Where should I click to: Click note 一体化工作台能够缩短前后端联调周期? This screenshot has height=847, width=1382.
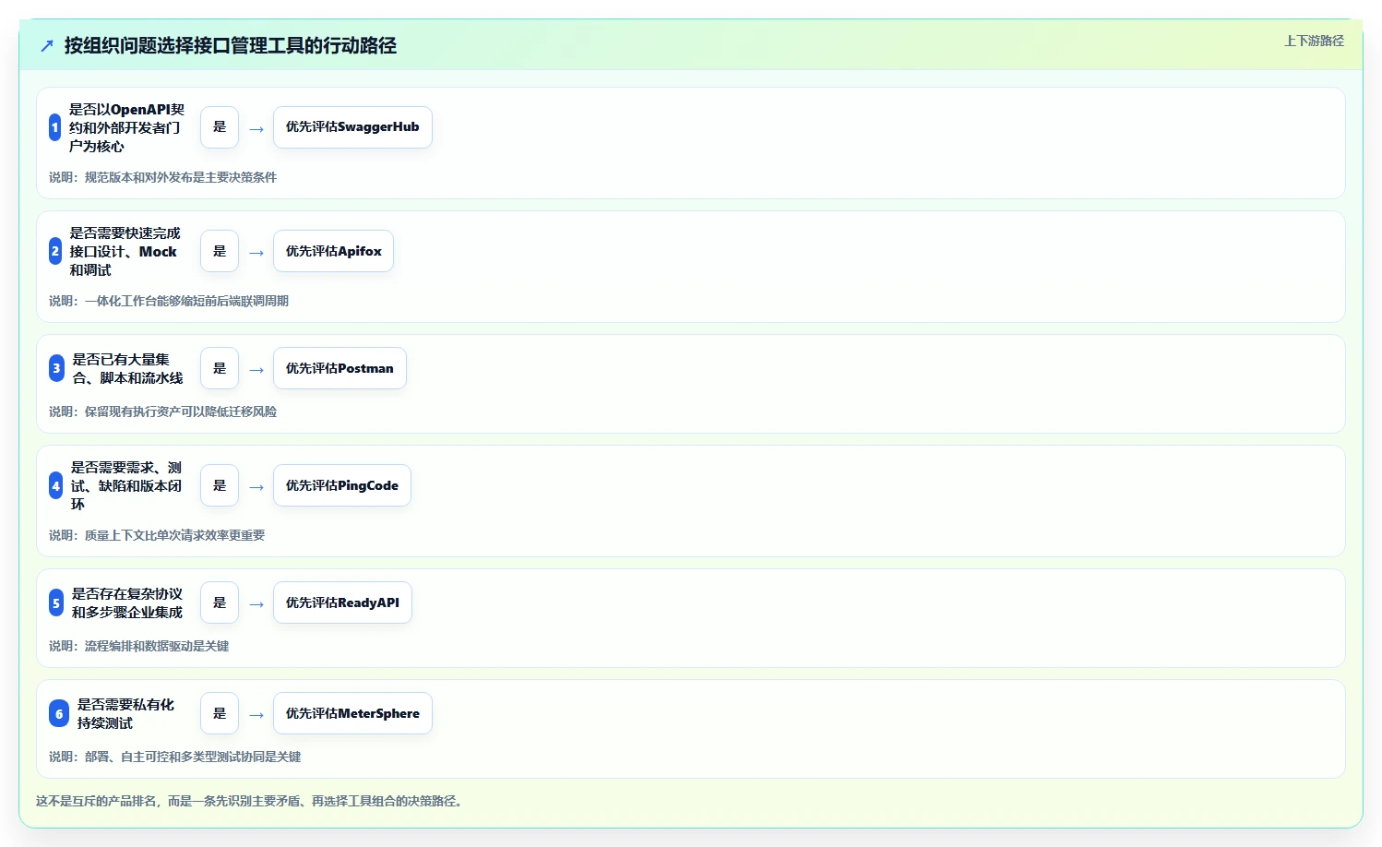click(186, 301)
